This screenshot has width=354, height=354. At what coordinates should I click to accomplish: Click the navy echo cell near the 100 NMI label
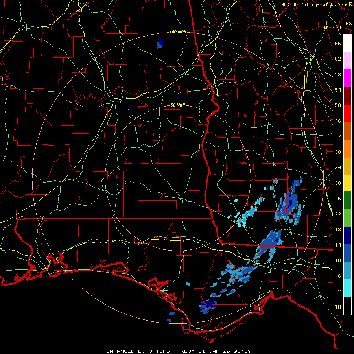coord(160,43)
